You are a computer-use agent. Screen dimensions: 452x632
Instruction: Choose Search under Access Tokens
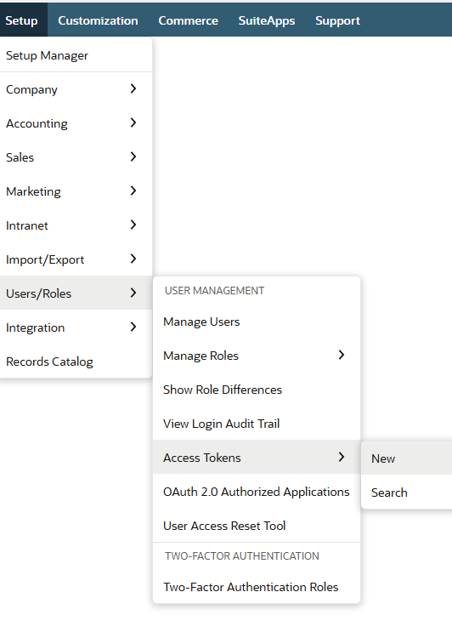click(x=406, y=493)
